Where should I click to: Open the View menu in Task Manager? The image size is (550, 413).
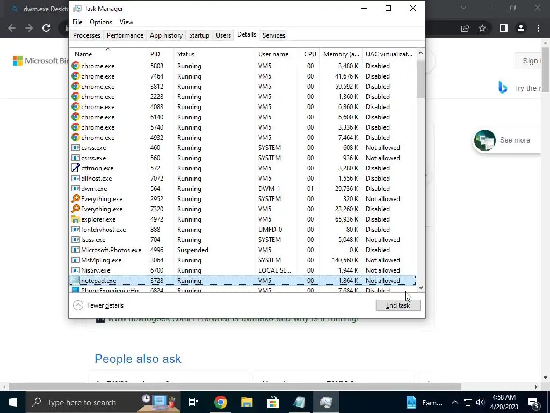(x=126, y=22)
